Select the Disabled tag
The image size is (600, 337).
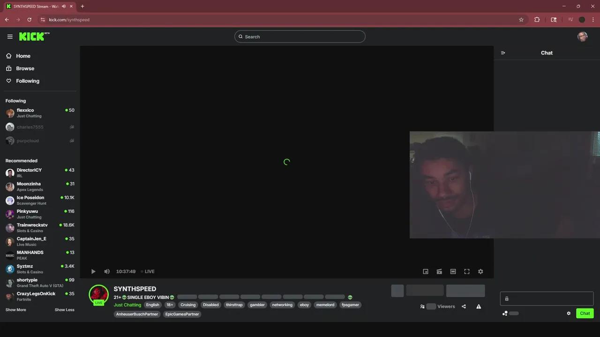pos(211,305)
